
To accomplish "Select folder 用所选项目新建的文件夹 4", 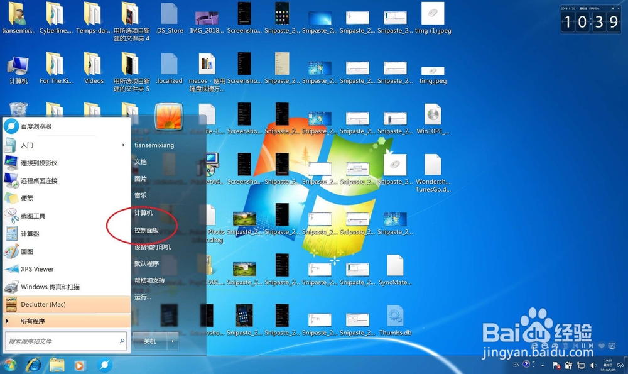I will 131,21.
